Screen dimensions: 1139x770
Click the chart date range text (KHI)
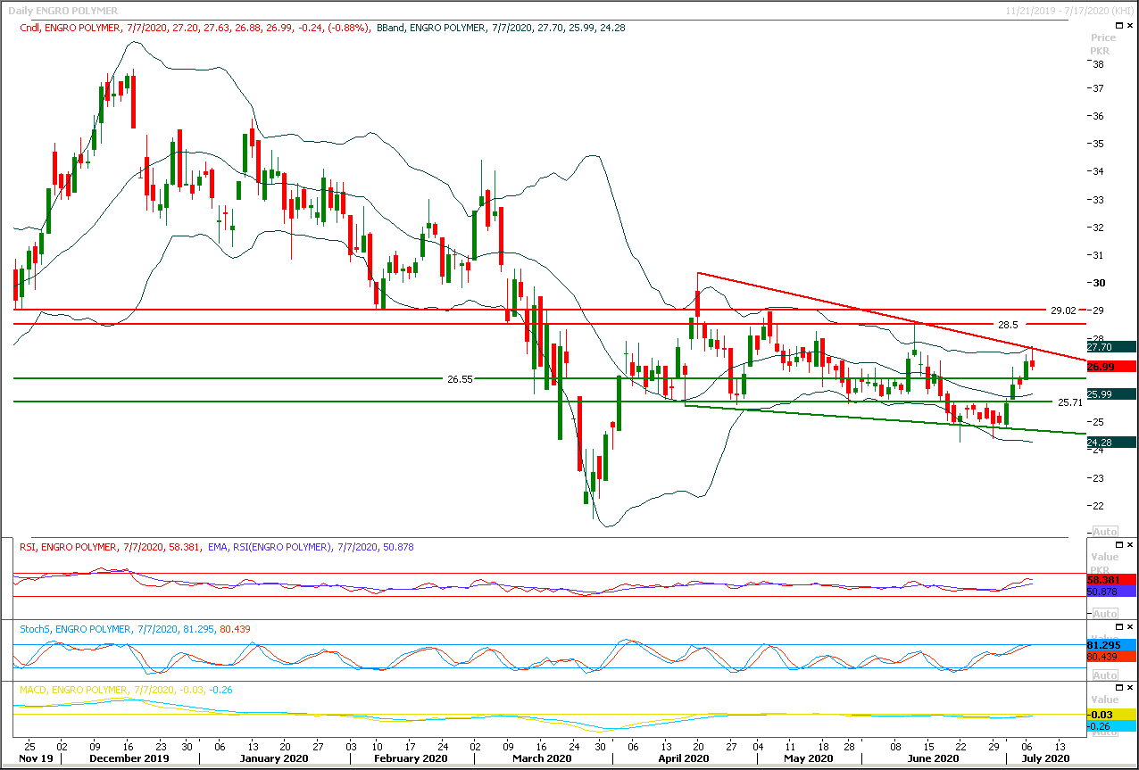point(1069,11)
